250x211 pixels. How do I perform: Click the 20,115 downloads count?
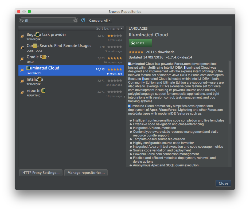[x=100, y=69]
